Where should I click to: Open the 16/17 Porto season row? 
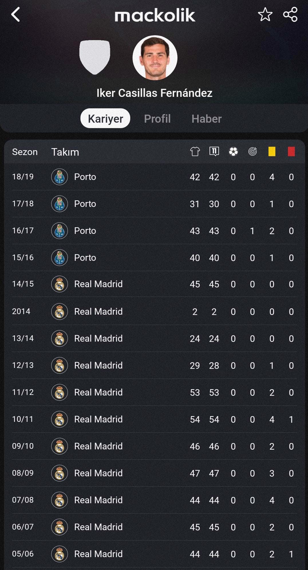154,231
